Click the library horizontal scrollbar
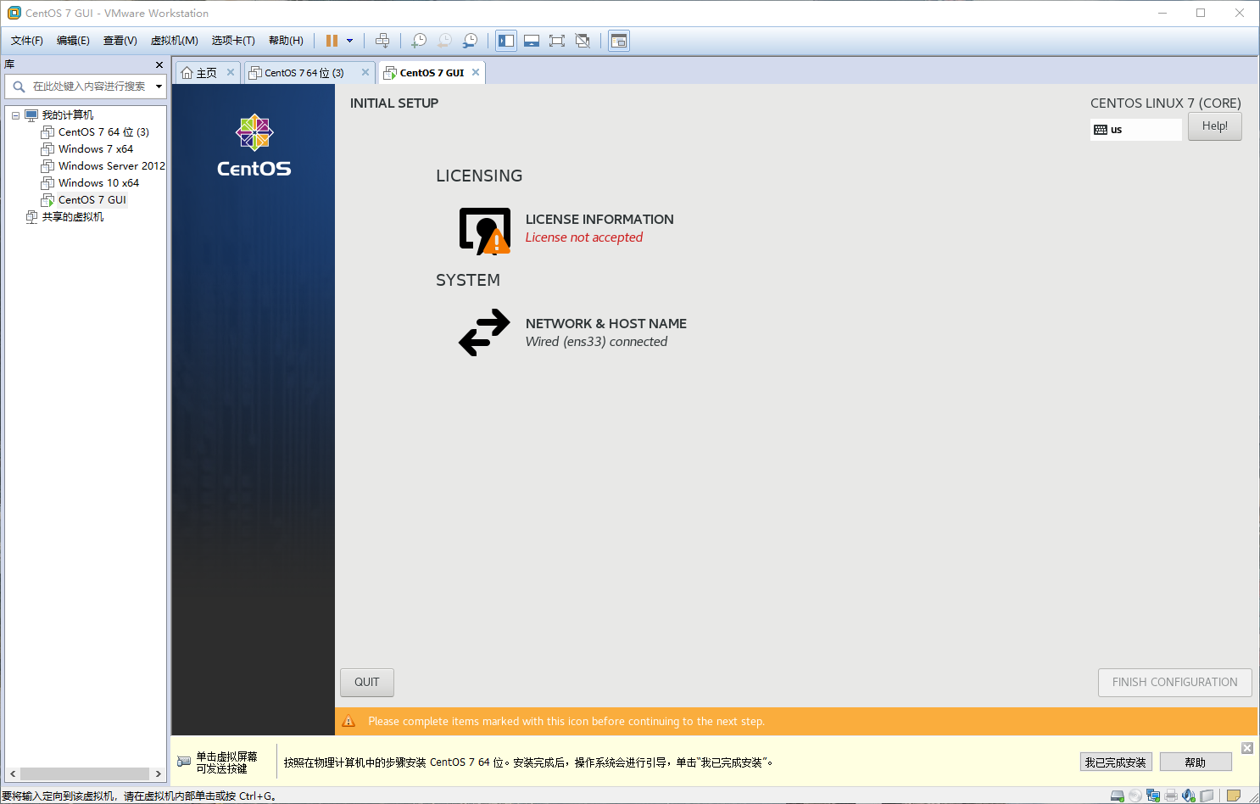 click(x=85, y=773)
